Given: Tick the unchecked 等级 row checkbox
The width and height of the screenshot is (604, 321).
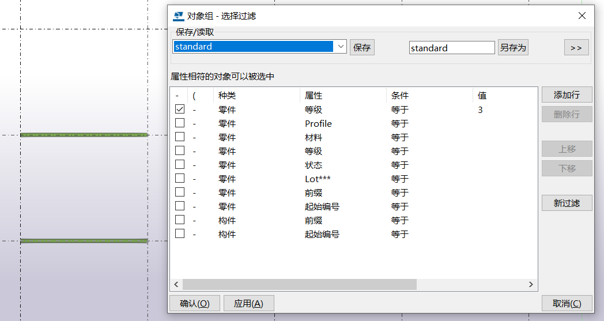Looking at the screenshot, I should pos(179,150).
